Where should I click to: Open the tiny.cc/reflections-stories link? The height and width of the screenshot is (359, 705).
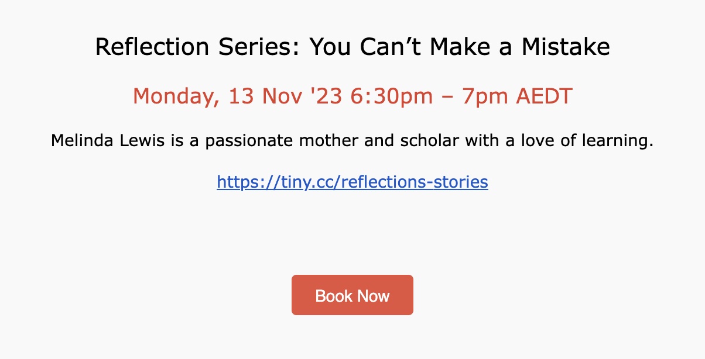(352, 182)
